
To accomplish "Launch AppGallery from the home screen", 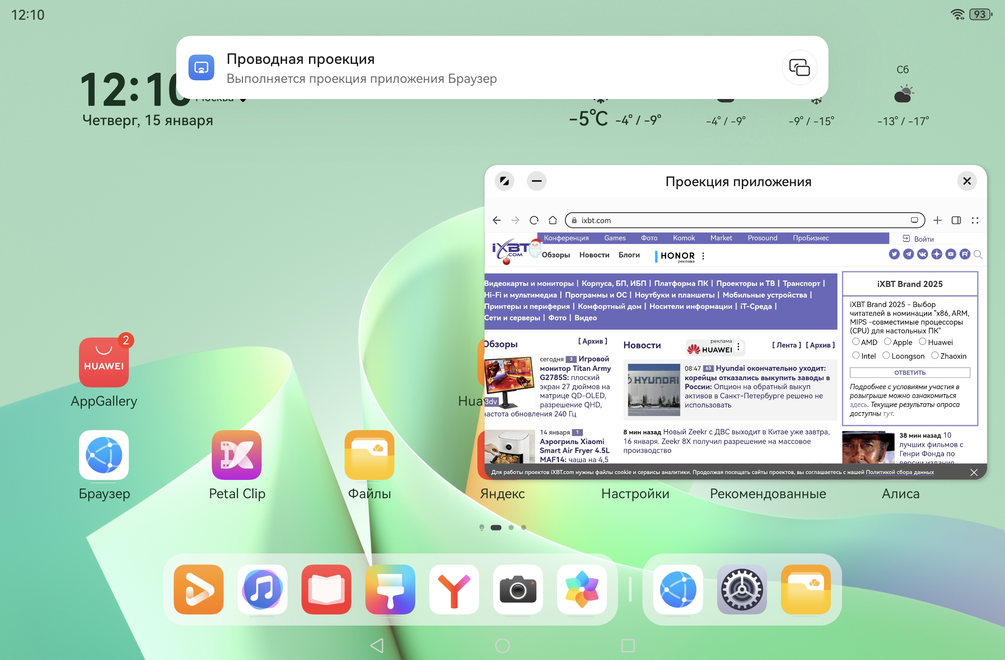I will click(x=103, y=363).
